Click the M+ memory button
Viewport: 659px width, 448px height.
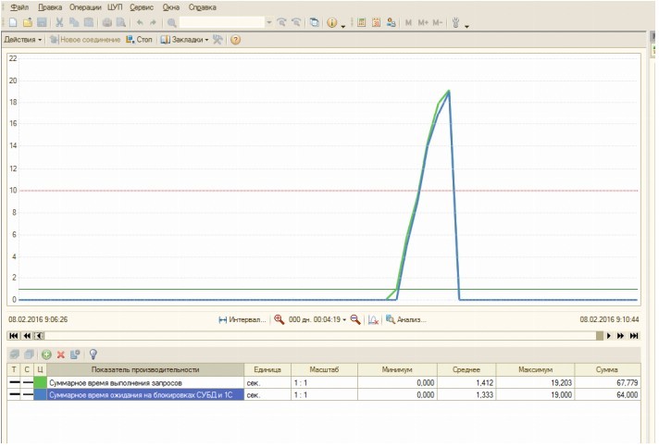pyautogui.click(x=423, y=23)
